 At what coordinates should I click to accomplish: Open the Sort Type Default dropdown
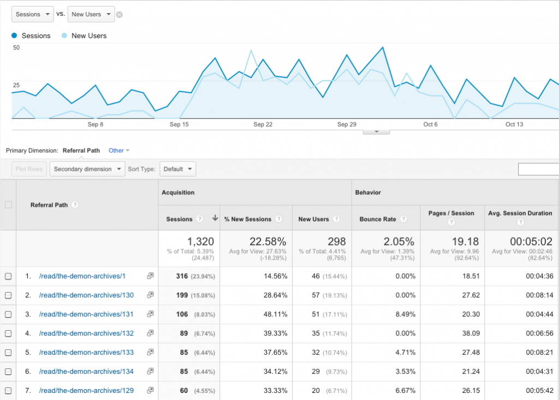pos(177,169)
